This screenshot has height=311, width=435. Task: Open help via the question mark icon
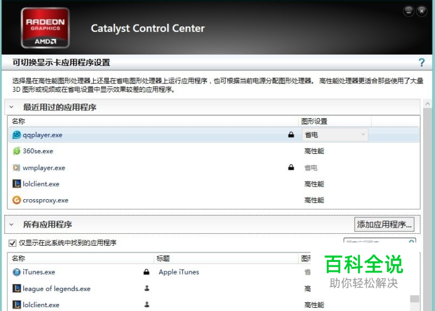coord(421,62)
